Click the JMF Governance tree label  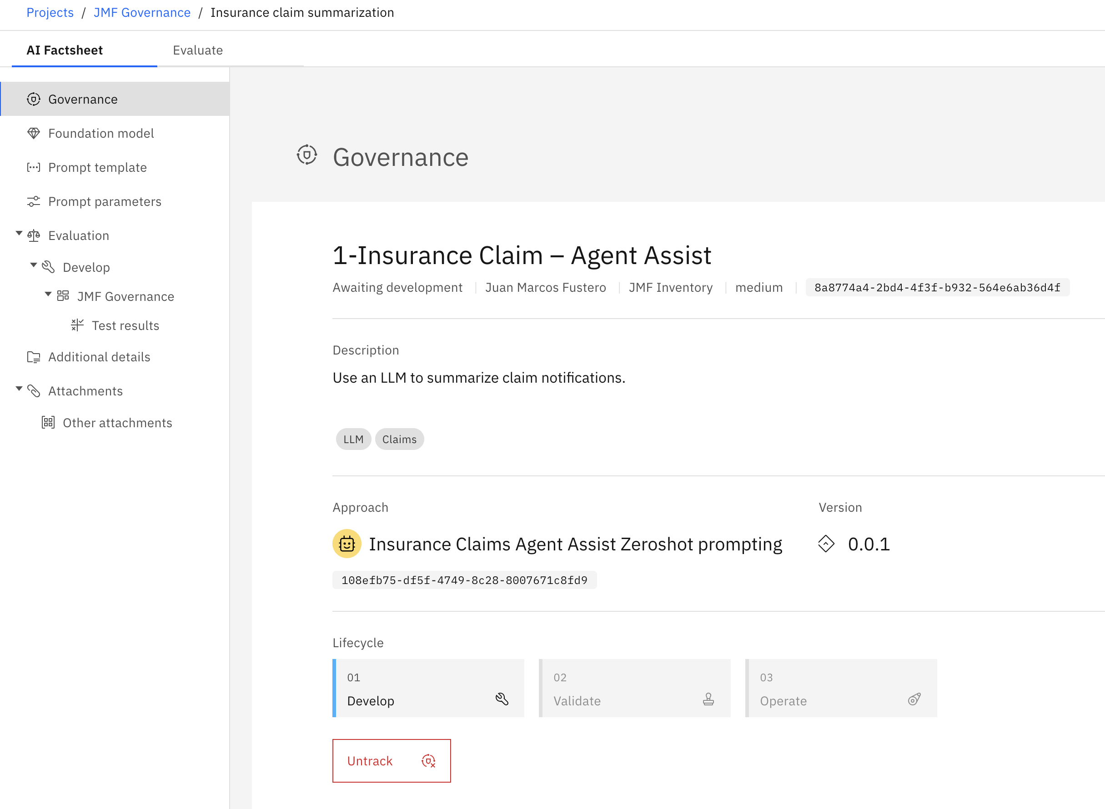click(x=126, y=296)
